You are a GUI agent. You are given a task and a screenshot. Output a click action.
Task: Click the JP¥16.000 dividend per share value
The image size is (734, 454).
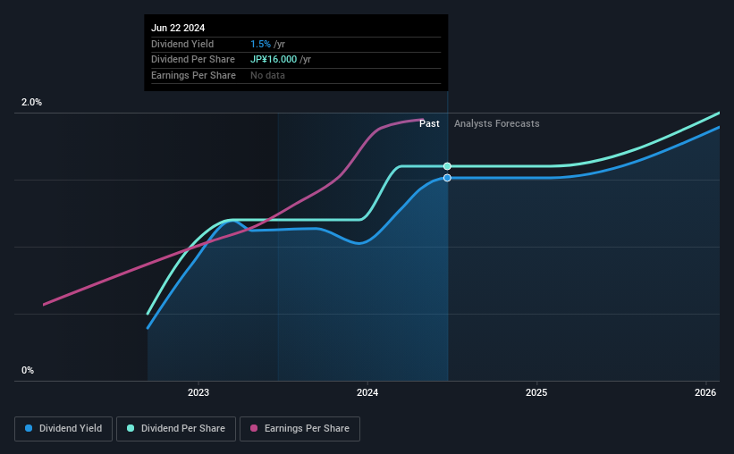[274, 60]
